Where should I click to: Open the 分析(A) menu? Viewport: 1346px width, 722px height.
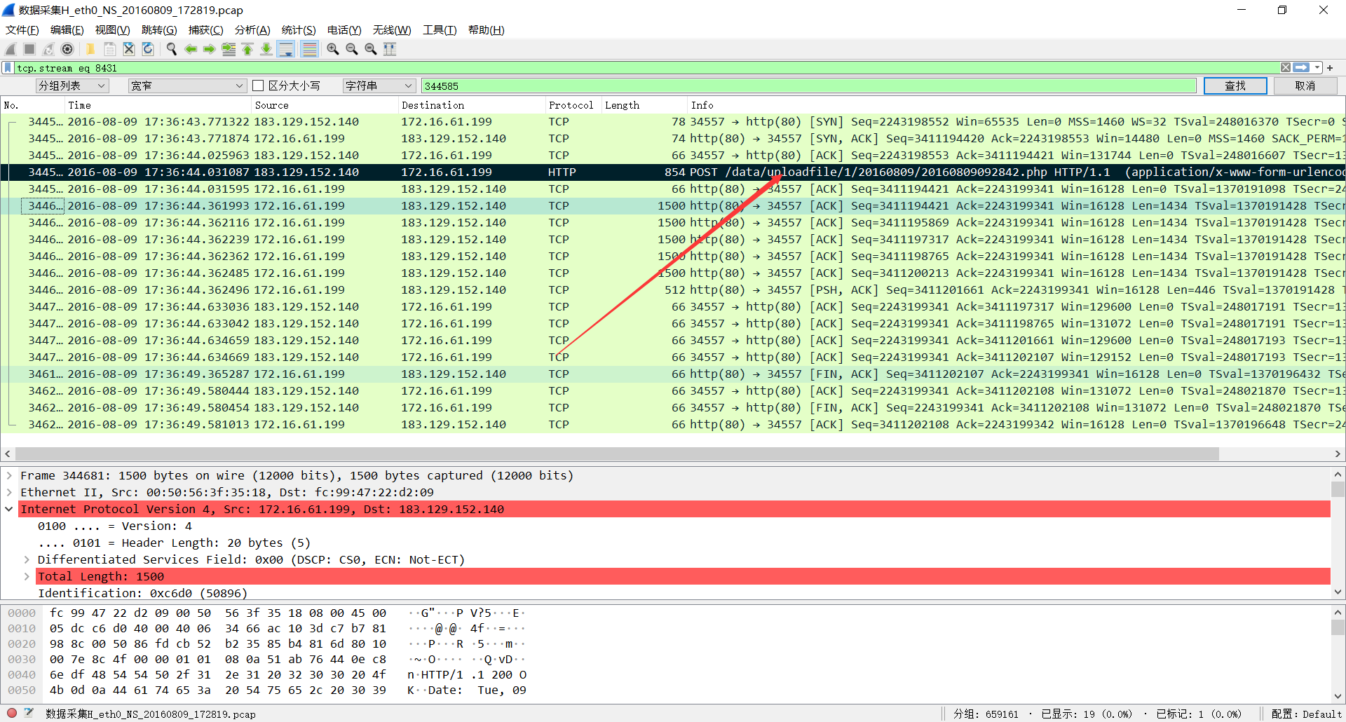252,30
